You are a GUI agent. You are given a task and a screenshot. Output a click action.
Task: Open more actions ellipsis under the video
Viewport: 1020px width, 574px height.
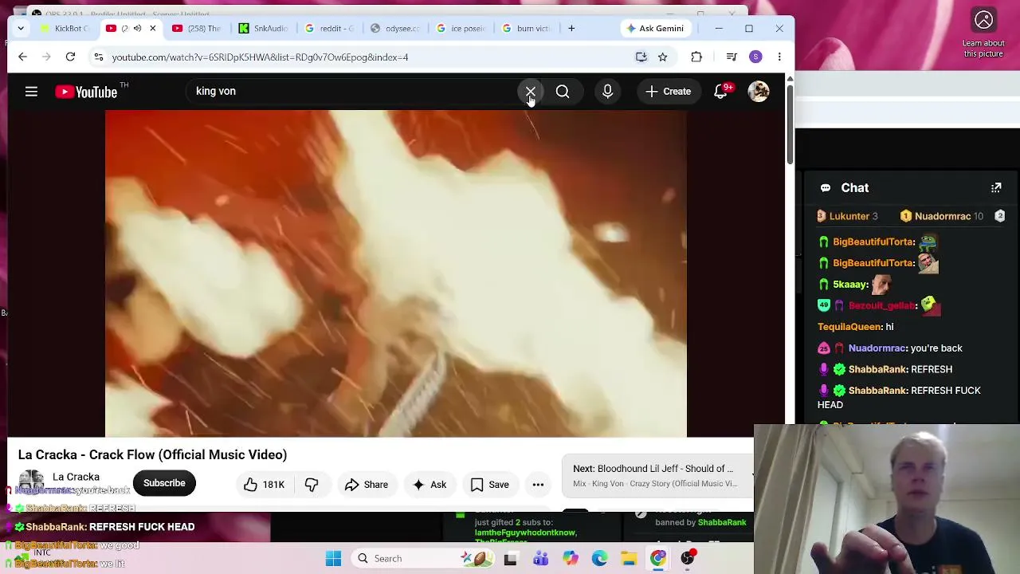[538, 485]
